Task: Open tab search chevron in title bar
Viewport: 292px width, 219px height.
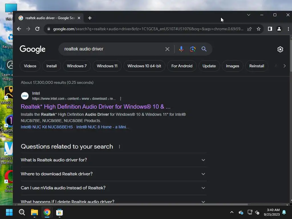Action: (x=249, y=15)
